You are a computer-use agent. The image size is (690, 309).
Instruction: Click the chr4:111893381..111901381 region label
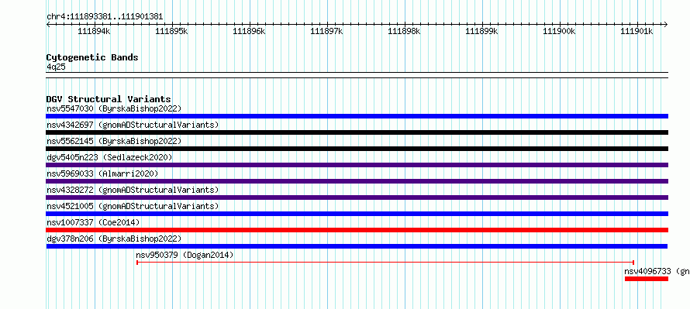105,16
